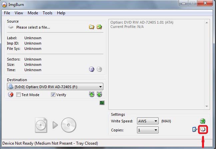Eject the drive tray (up arrow)

(x=92, y=94)
